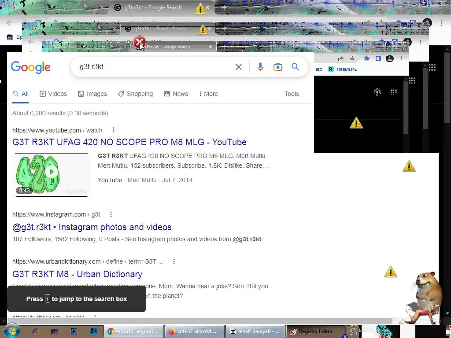Viewport: 451px width, 338px height.
Task: Open options dots beside instagram.com result URL
Action: tap(111, 214)
